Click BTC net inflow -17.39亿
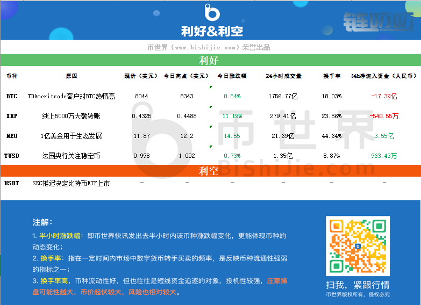 (x=384, y=96)
